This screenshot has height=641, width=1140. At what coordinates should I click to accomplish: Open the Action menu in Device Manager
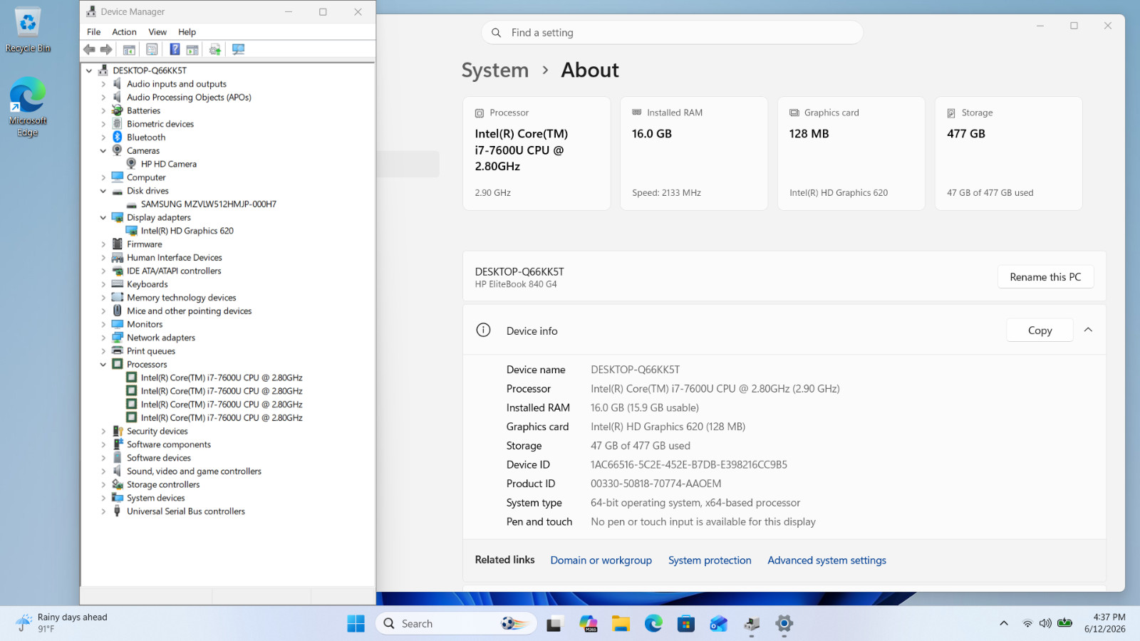click(x=124, y=32)
